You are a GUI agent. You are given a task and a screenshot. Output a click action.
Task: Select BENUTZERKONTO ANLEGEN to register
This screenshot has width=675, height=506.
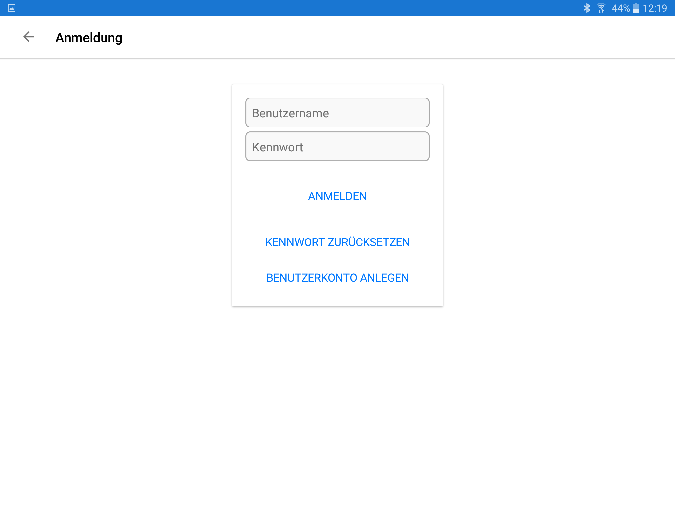(337, 278)
